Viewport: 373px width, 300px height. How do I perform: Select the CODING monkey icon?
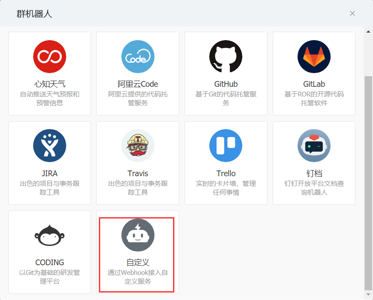click(x=49, y=235)
